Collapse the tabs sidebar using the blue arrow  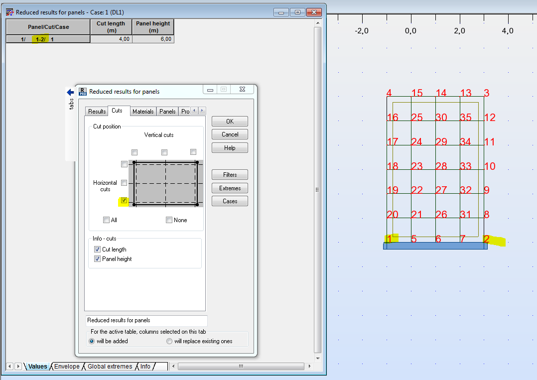[70, 92]
